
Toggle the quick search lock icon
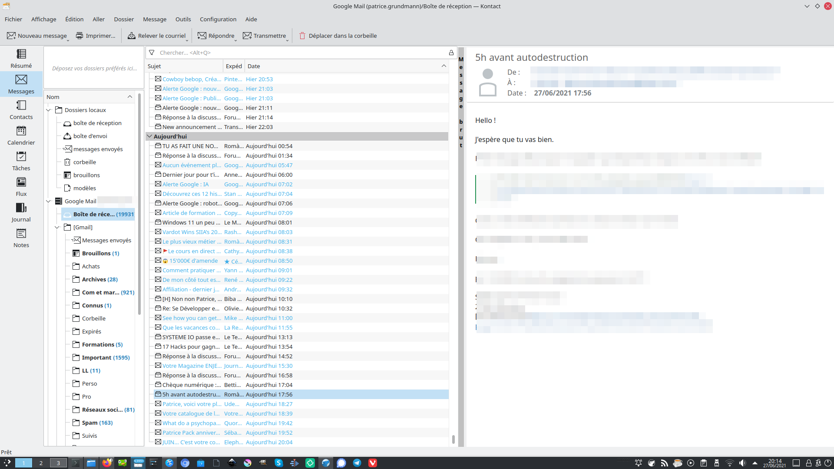coord(451,53)
